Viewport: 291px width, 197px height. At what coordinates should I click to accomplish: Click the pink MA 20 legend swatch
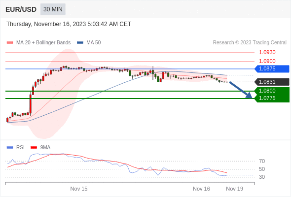click(10, 43)
